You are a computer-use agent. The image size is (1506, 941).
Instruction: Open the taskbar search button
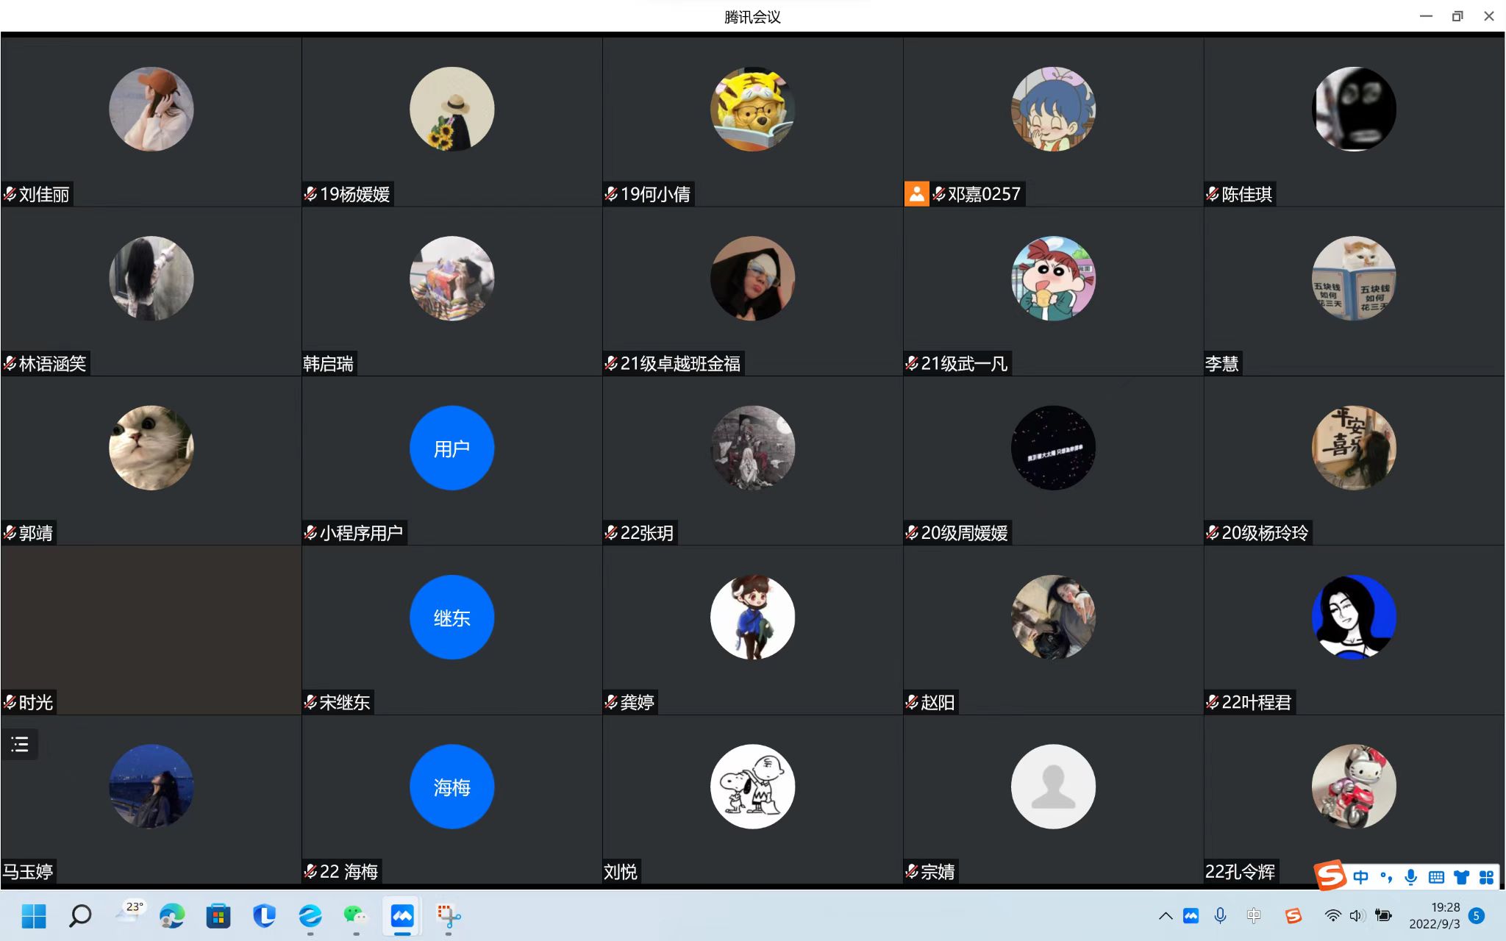(80, 915)
